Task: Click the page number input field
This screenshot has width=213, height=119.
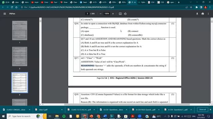Action: pos(87,14)
